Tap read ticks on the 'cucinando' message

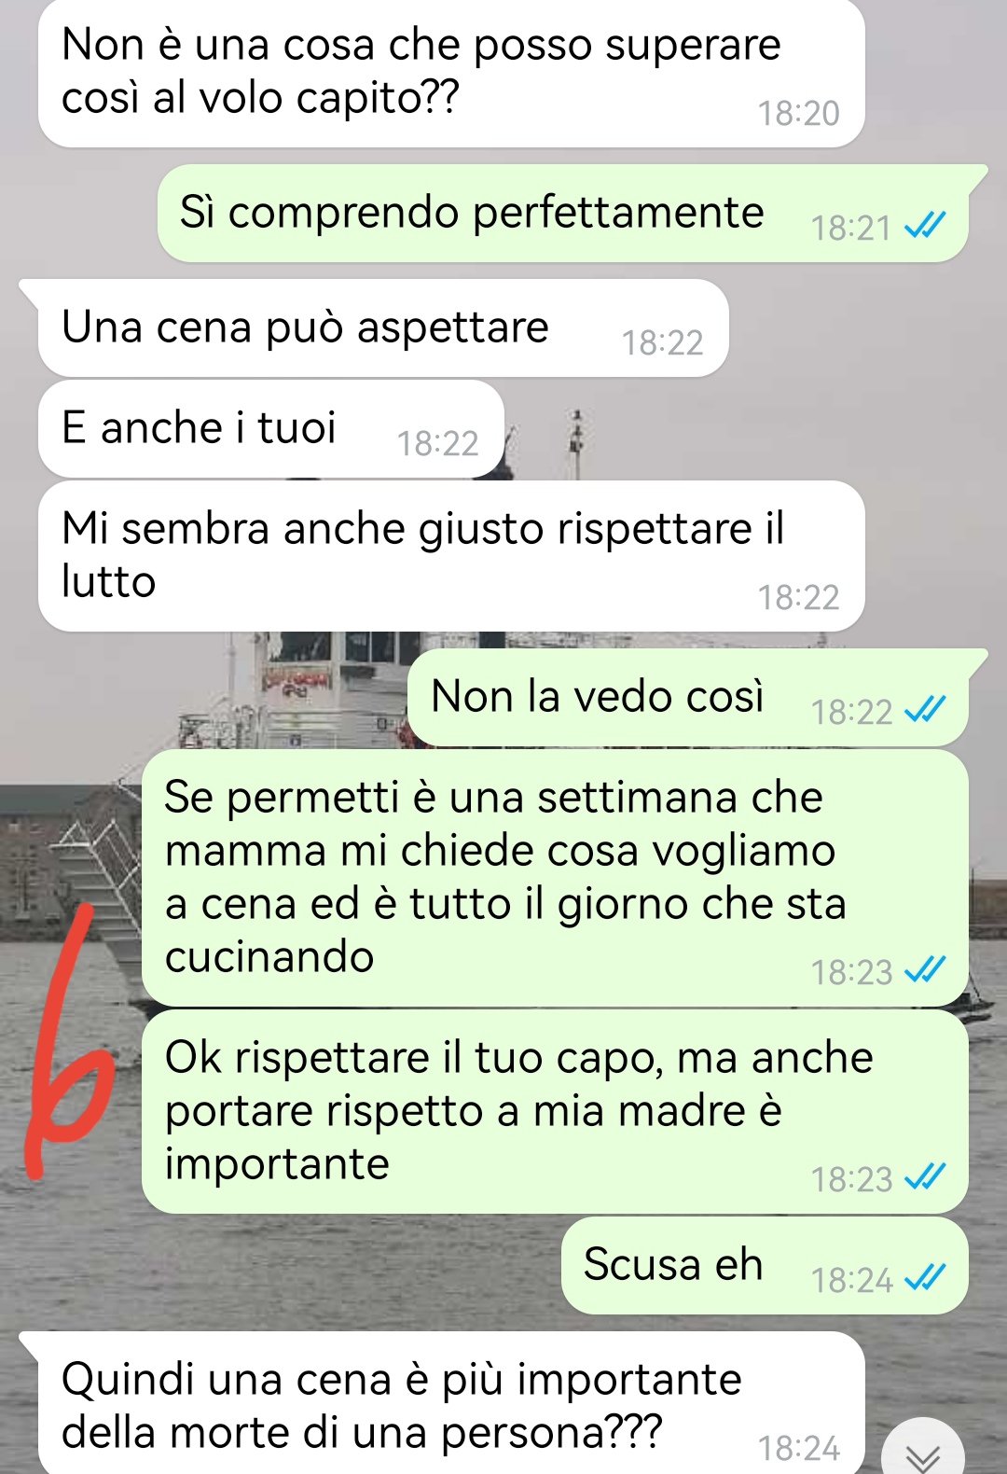tap(927, 971)
